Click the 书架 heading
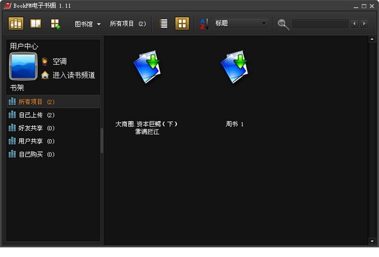Image resolution: width=379 pixels, height=257 pixels. coord(17,88)
